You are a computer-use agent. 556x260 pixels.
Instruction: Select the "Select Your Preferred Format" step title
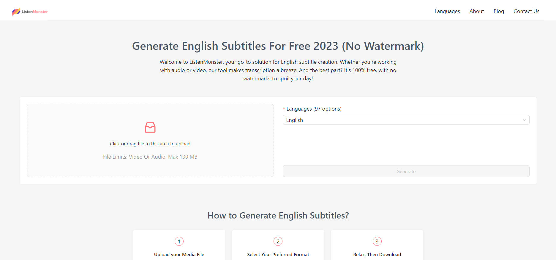pyautogui.click(x=278, y=254)
